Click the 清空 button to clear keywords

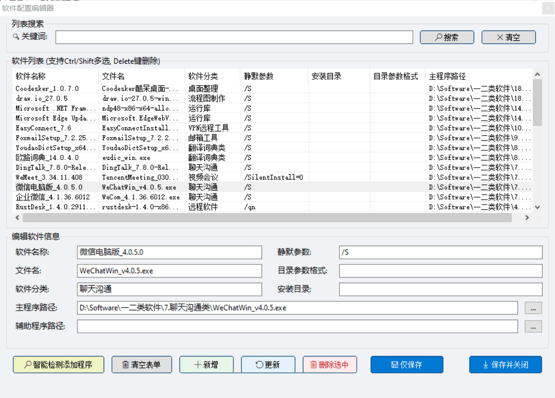click(x=508, y=37)
